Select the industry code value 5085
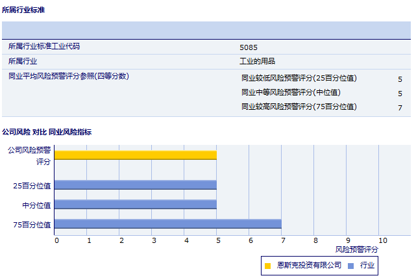Viewport: 416px width, 280px height. click(x=248, y=47)
